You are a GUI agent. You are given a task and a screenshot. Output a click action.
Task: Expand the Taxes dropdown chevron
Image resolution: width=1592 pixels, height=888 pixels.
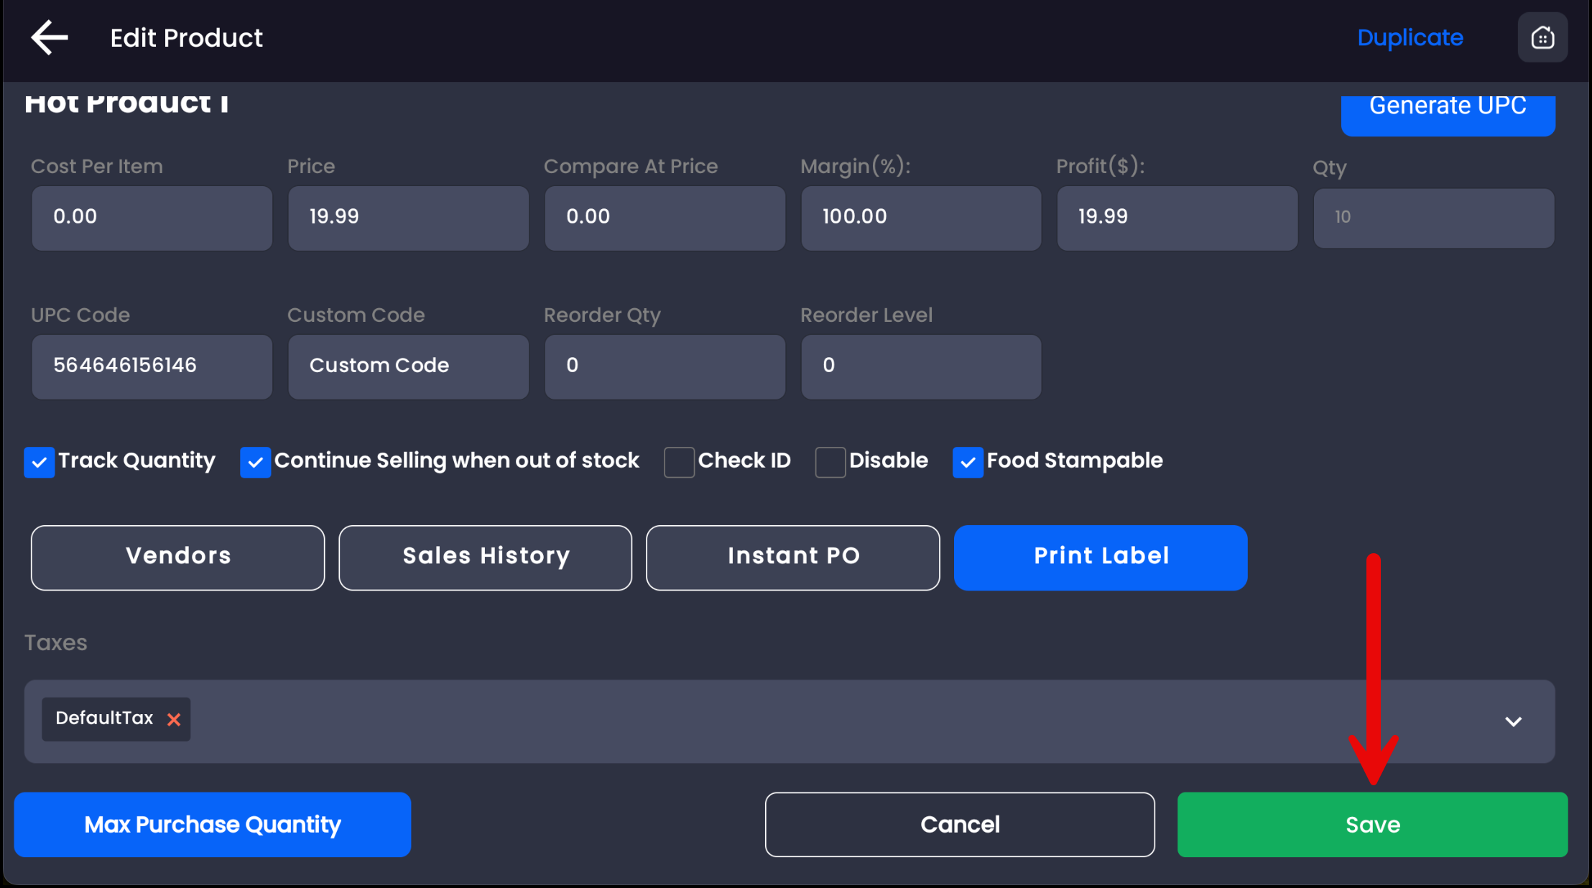(x=1513, y=721)
